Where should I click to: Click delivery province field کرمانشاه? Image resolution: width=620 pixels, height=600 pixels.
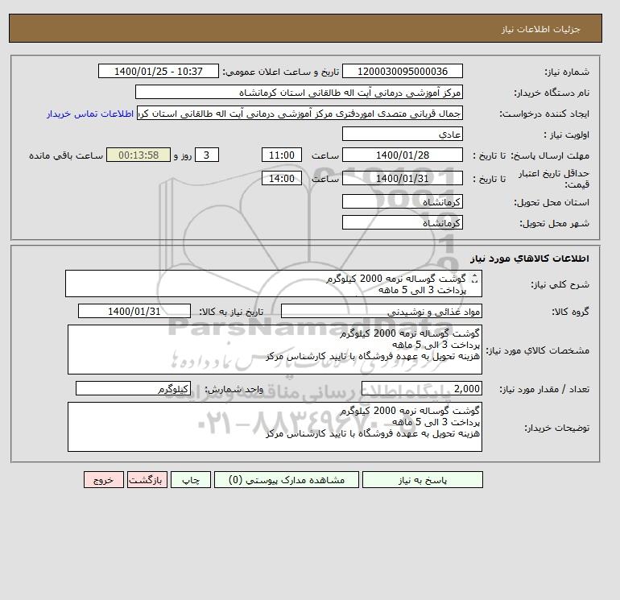pyautogui.click(x=402, y=201)
